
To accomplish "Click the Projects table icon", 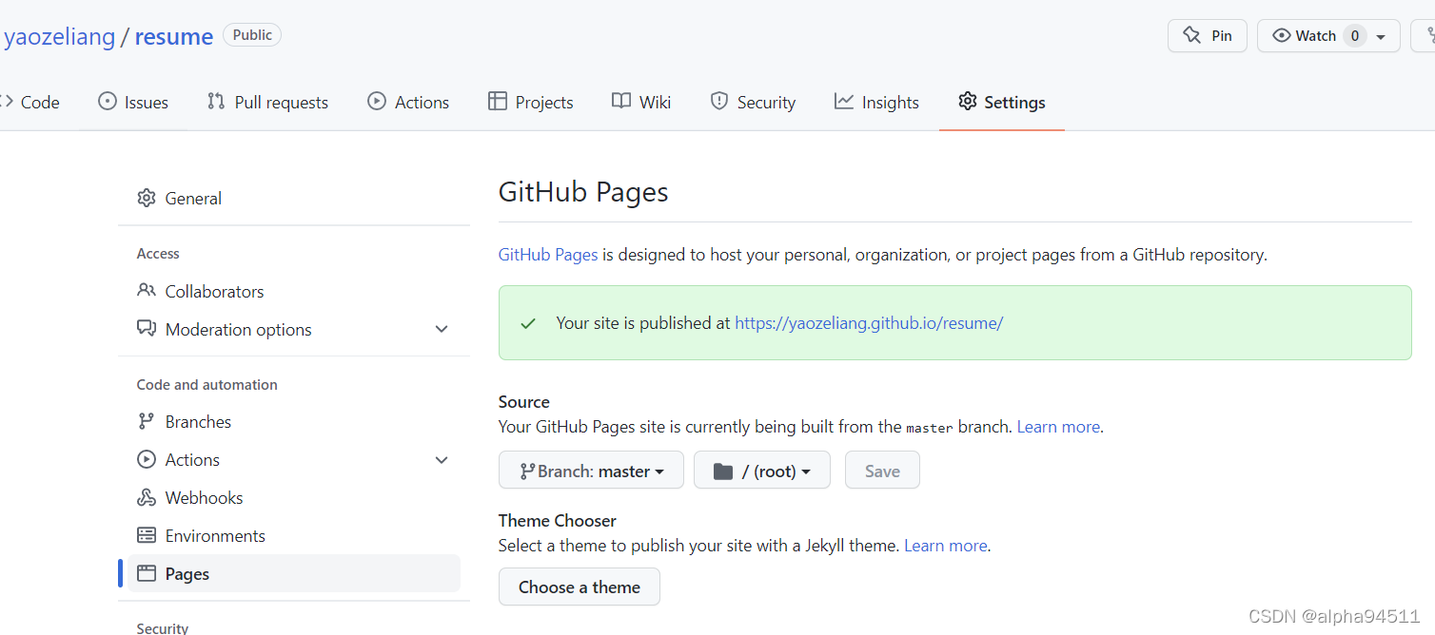I will coord(497,101).
